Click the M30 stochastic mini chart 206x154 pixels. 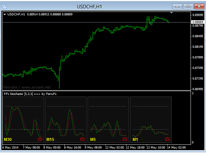[23, 120]
